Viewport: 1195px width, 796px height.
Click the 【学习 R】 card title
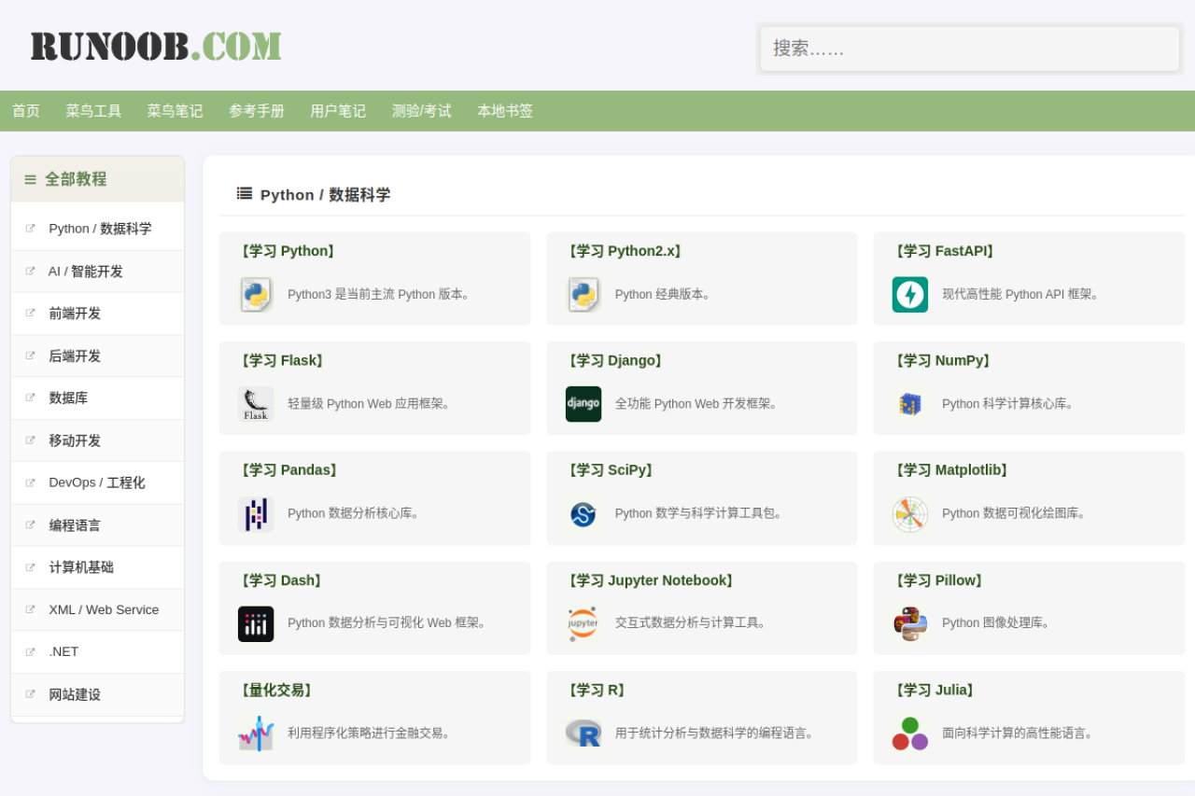tap(597, 690)
